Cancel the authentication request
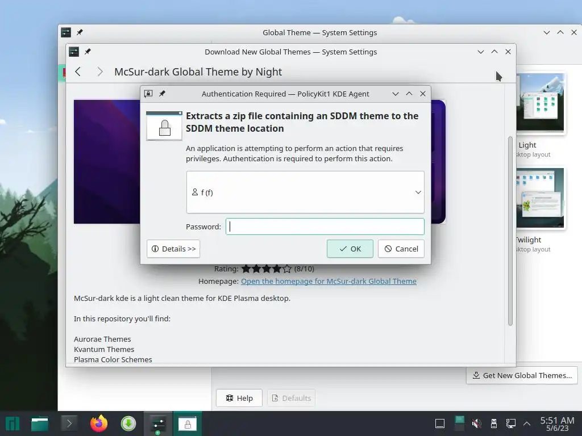Screen dimensions: 582x436 point(401,249)
